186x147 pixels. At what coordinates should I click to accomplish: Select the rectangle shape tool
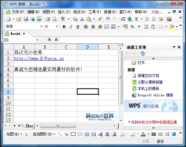[x=73, y=134]
